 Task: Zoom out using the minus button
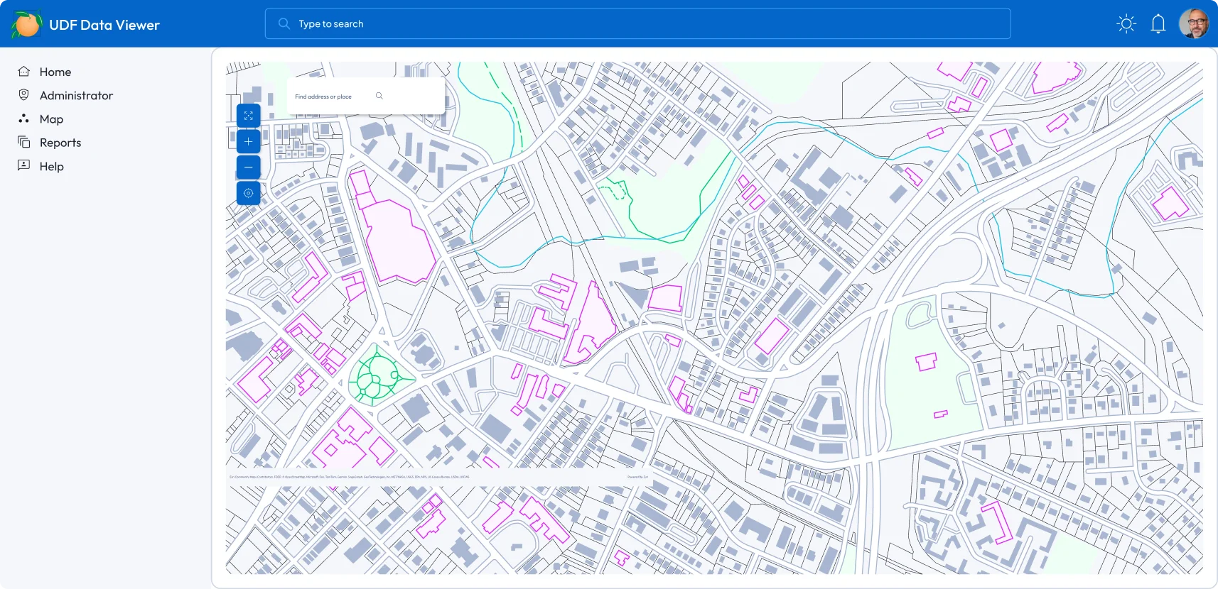pyautogui.click(x=248, y=167)
